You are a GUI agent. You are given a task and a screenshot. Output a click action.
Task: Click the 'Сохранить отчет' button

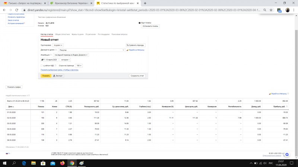pyautogui.click(x=137, y=76)
